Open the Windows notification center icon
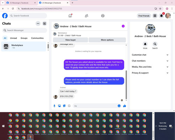The width and height of the screenshot is (175, 140). coord(171,126)
